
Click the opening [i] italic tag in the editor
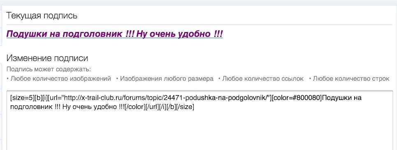click(43, 98)
